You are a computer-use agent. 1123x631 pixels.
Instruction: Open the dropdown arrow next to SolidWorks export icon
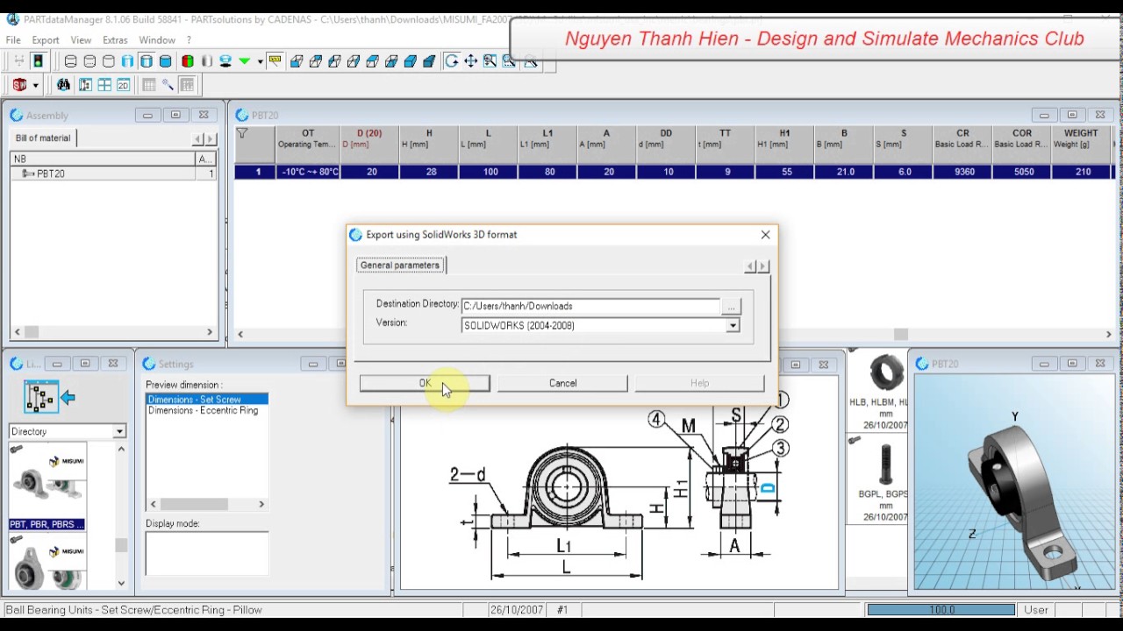(x=35, y=85)
